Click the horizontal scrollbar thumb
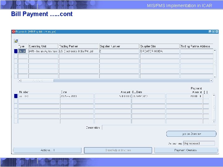The image size is (223, 167). pos(37,81)
